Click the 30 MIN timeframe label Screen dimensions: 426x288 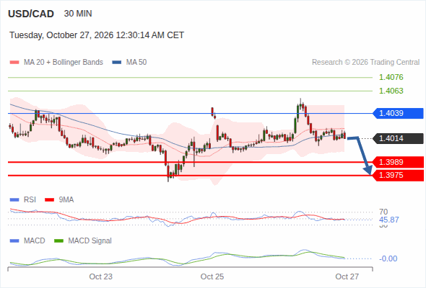[78, 14]
